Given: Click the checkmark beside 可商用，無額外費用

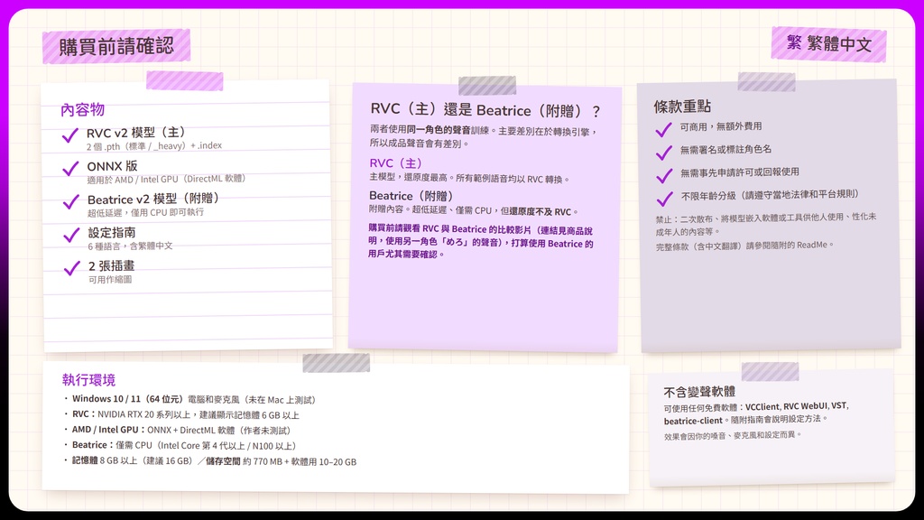Looking at the screenshot, I should click(663, 130).
